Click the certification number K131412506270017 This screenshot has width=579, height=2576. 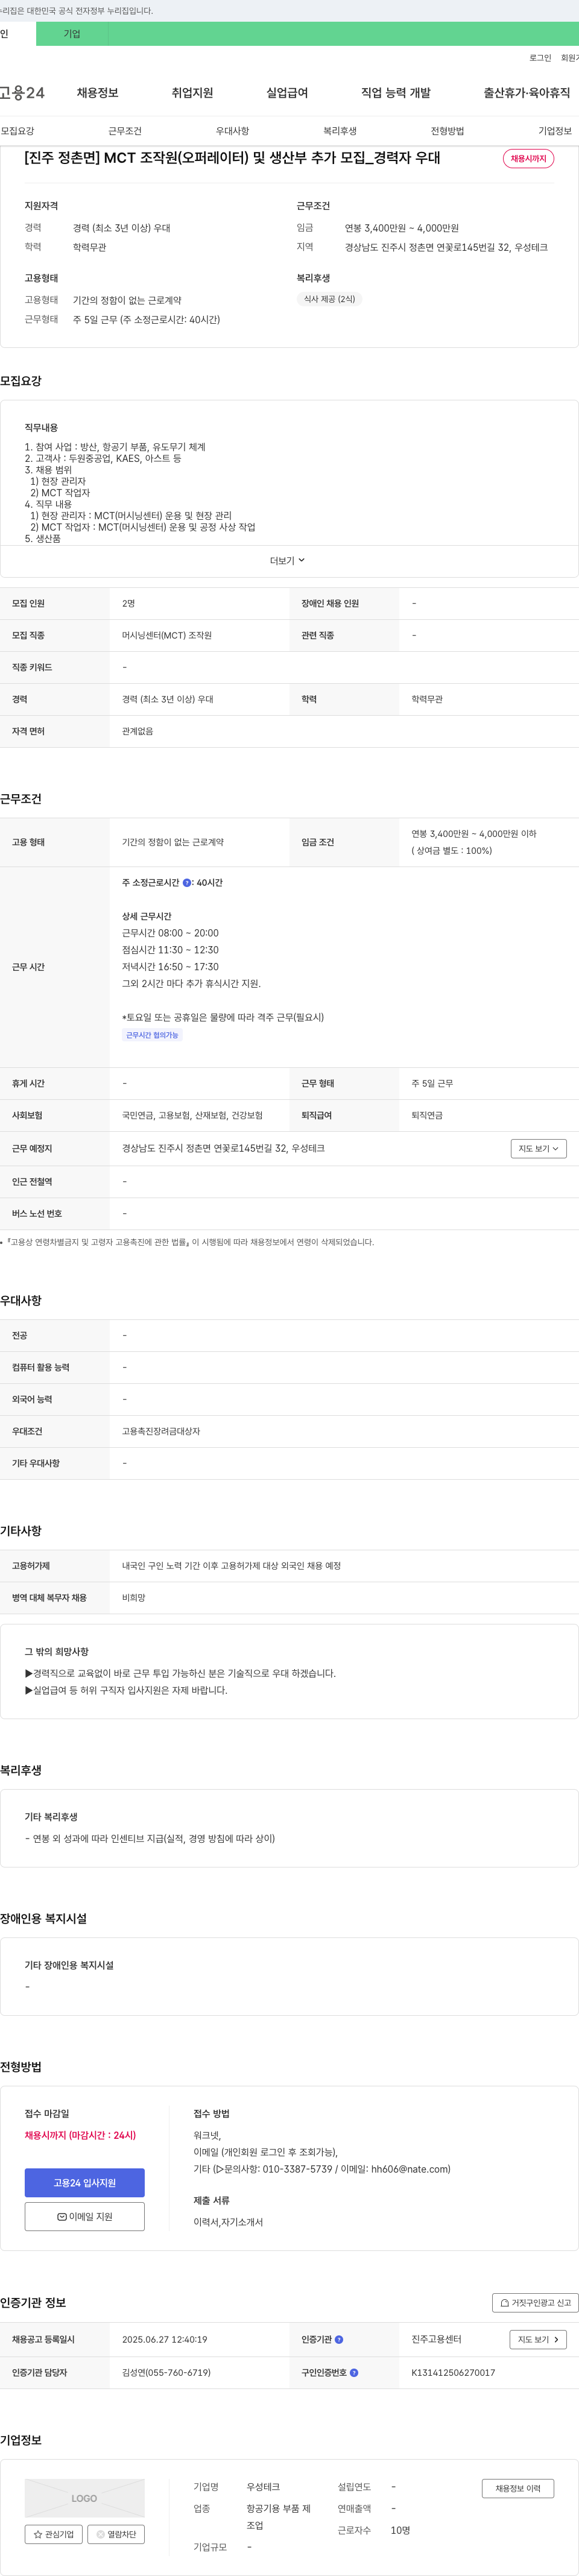click(x=453, y=2373)
